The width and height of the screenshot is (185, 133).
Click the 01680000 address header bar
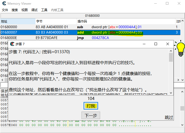[x=92, y=16]
